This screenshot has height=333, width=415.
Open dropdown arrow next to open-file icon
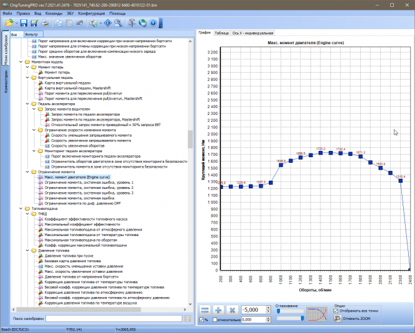tap(16, 23)
